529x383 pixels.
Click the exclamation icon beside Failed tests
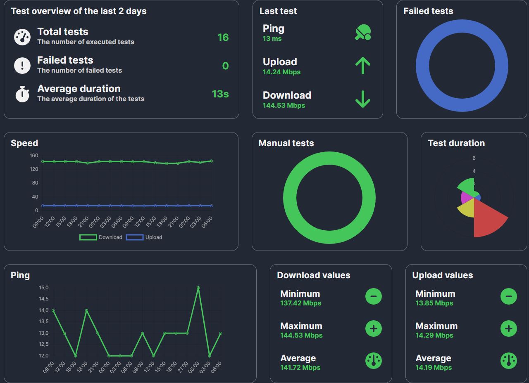pyautogui.click(x=22, y=66)
